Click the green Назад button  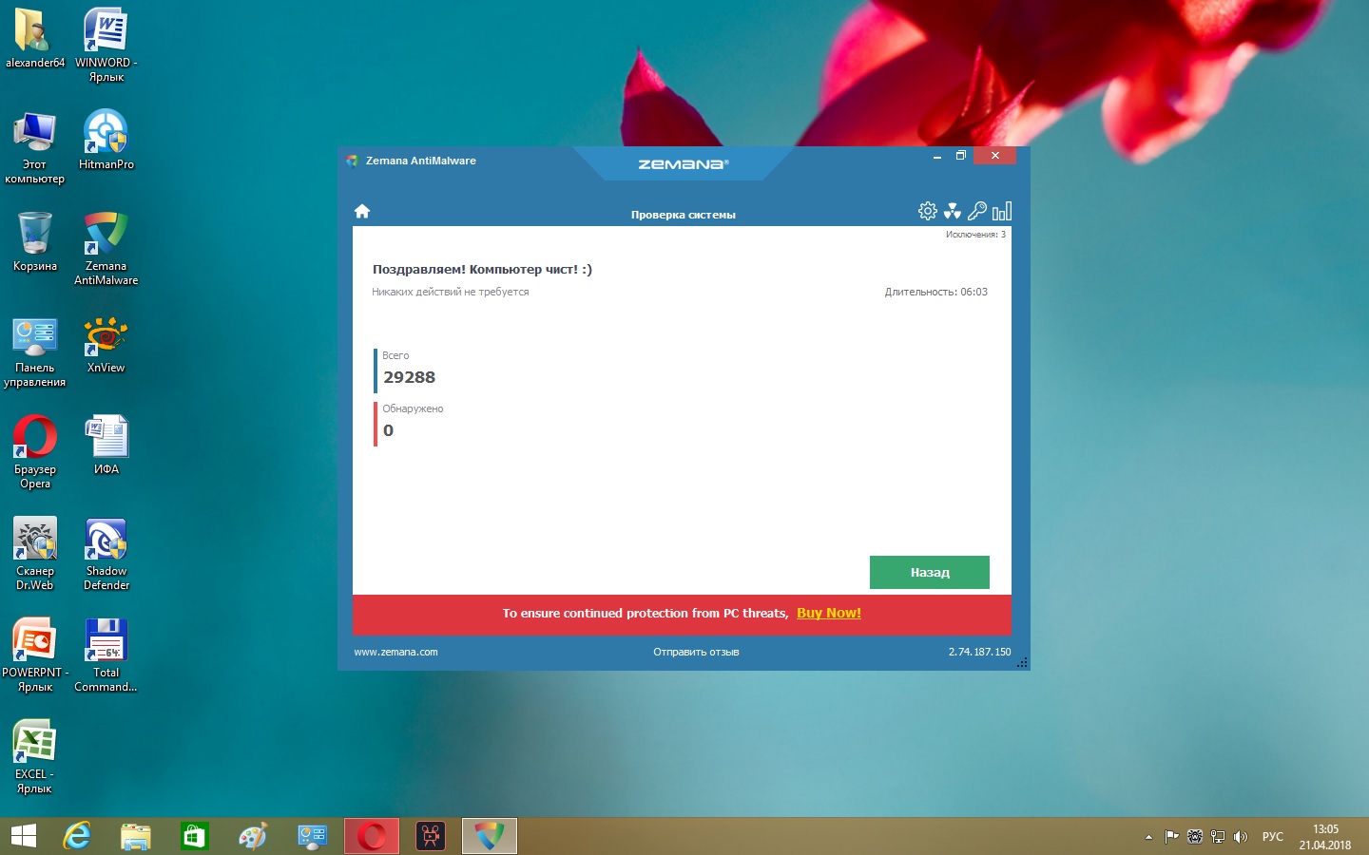click(x=930, y=572)
